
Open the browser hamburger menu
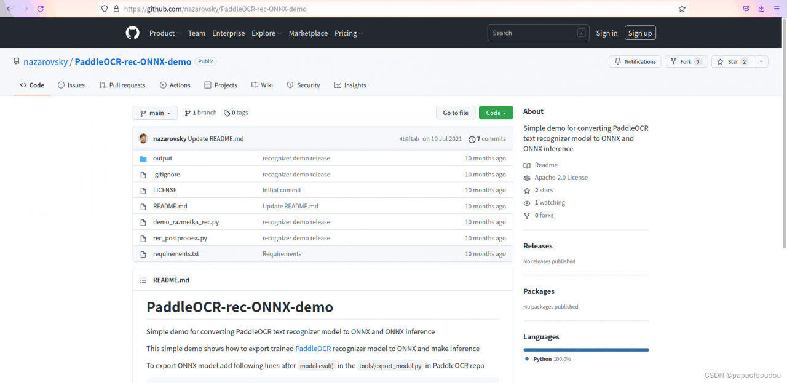point(777,9)
